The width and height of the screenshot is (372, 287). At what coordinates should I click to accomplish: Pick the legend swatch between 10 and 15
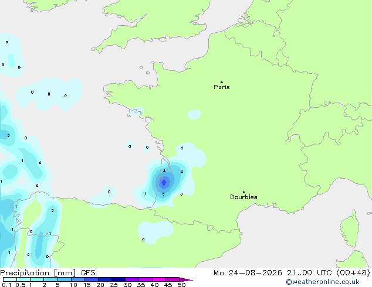click(x=77, y=279)
